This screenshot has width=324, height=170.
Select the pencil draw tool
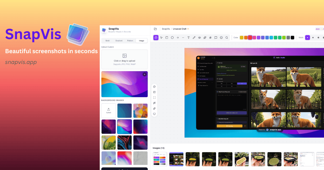click(194, 38)
